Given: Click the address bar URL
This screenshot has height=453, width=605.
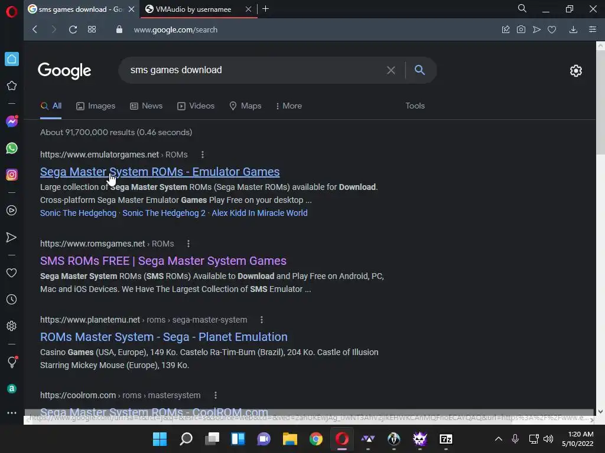Looking at the screenshot, I should pyautogui.click(x=175, y=29).
